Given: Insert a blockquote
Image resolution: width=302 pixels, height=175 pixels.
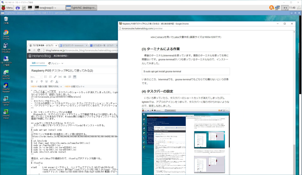Looking at the screenshot, I should (65, 77).
